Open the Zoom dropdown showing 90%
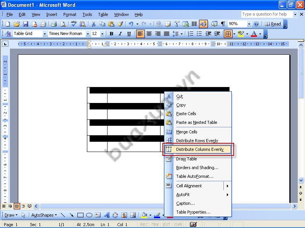 tap(249, 24)
